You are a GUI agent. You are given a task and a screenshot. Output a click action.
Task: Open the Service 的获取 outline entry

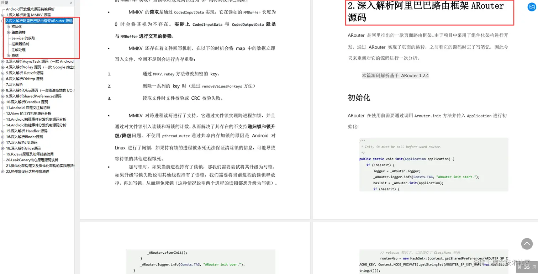click(x=23, y=38)
